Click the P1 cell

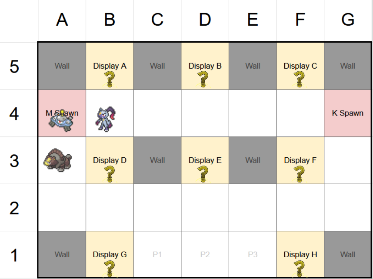(157, 255)
